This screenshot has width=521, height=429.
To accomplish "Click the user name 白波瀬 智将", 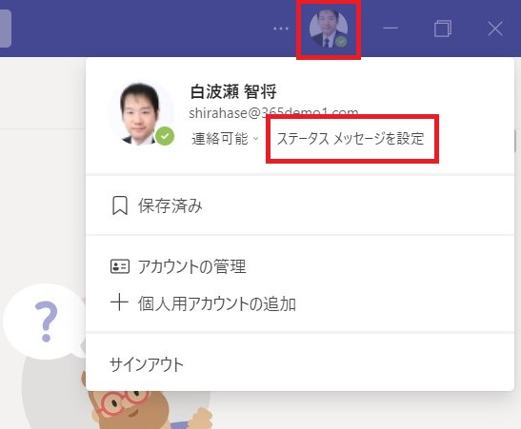I will (x=233, y=91).
